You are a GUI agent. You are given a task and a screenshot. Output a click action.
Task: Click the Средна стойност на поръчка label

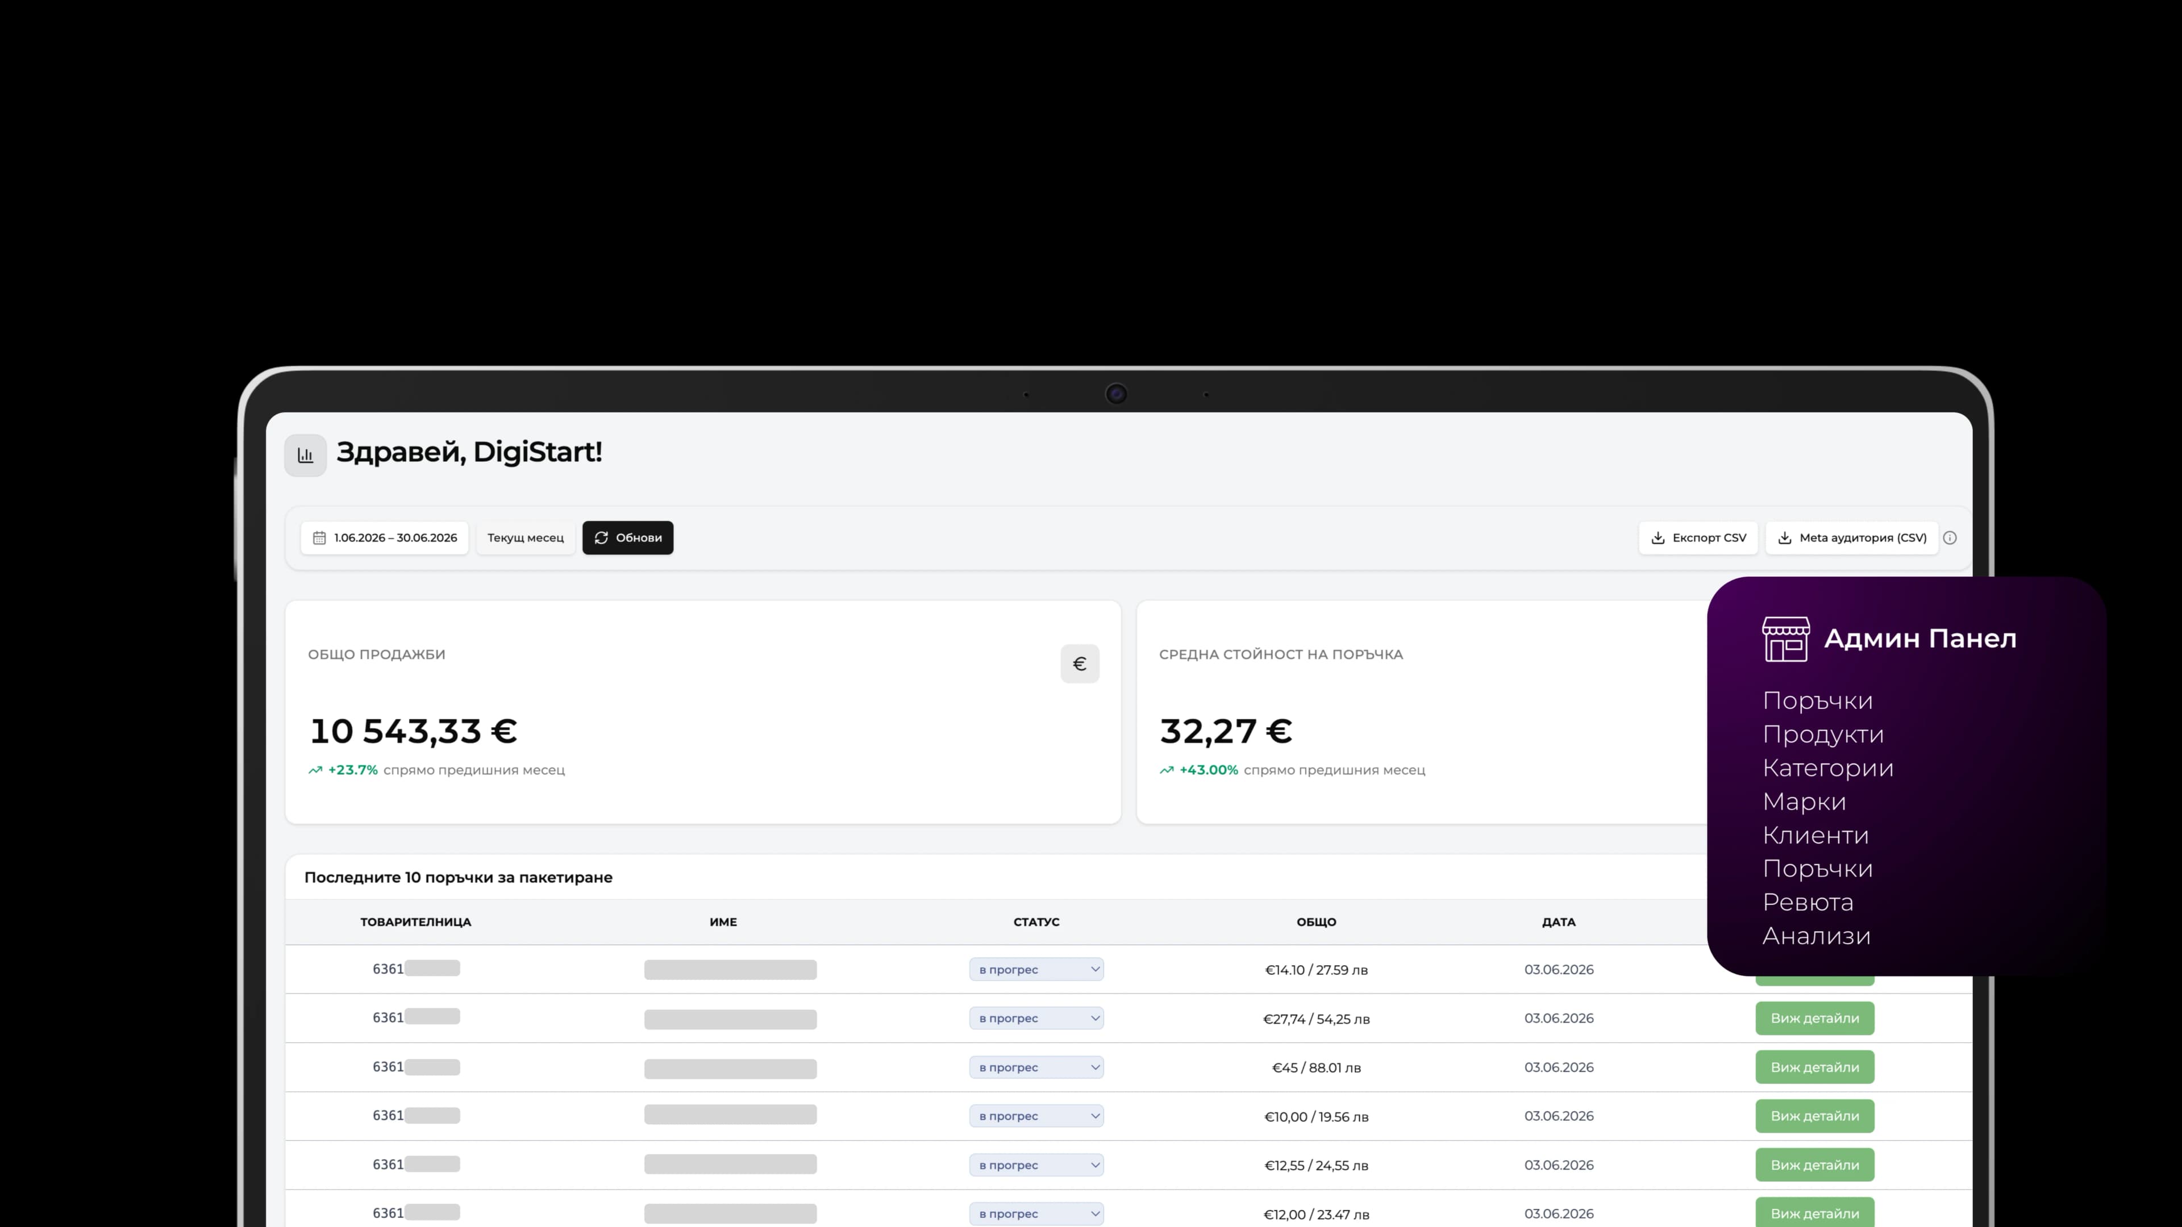(x=1281, y=654)
